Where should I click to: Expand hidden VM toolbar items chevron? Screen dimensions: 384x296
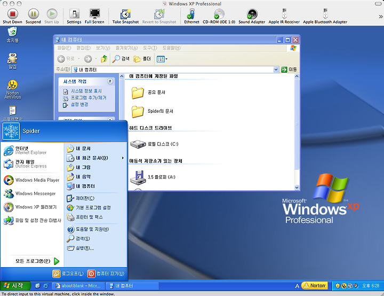point(380,17)
